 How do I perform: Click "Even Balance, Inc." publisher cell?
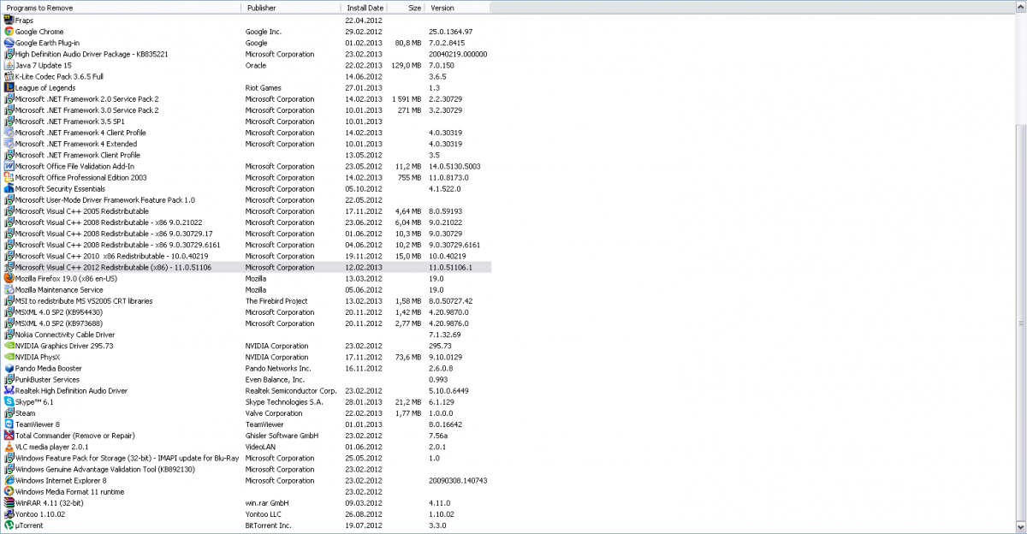275,379
